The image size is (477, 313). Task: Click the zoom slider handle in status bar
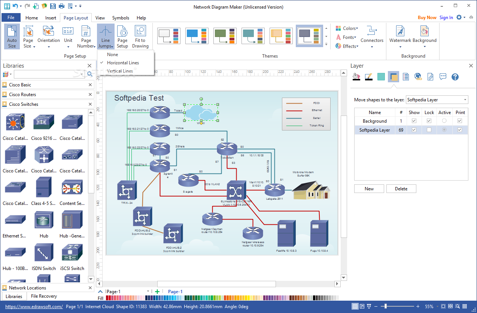386,307
